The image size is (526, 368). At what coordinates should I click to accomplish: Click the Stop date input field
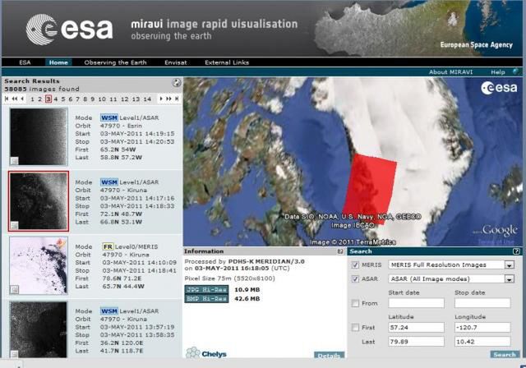click(482, 303)
